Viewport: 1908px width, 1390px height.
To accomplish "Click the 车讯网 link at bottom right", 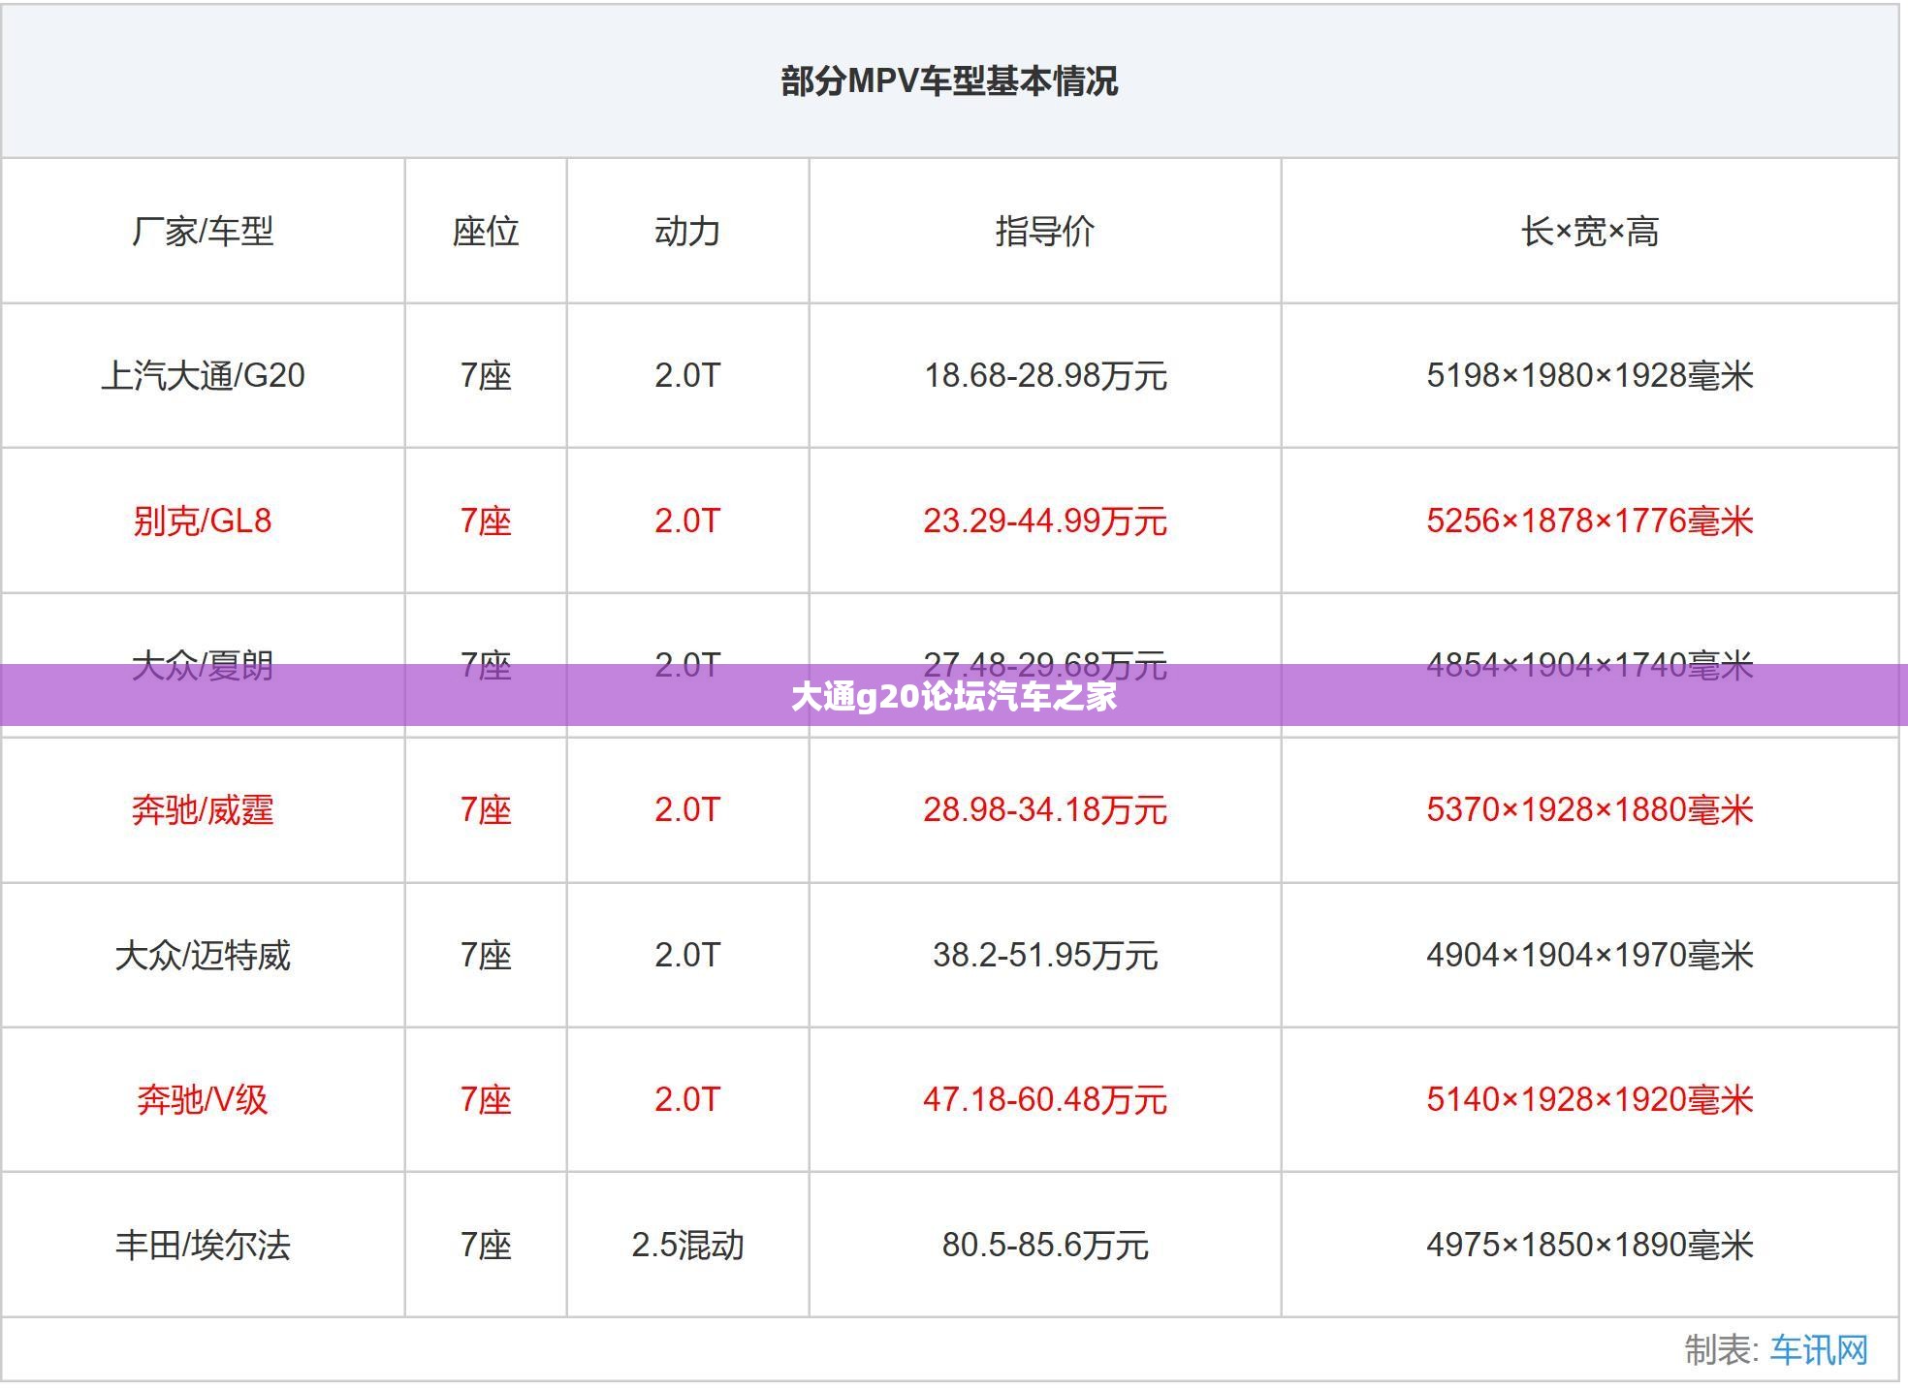I will point(1819,1349).
